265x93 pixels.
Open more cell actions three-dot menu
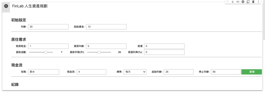[x=258, y=2]
